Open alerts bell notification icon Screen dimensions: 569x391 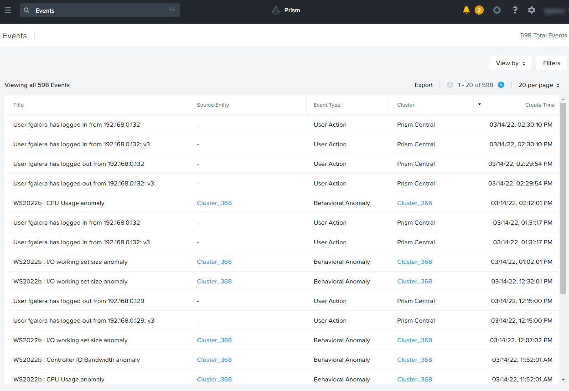point(466,10)
